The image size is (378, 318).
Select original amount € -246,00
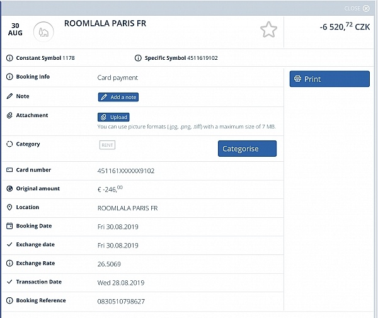tap(110, 189)
